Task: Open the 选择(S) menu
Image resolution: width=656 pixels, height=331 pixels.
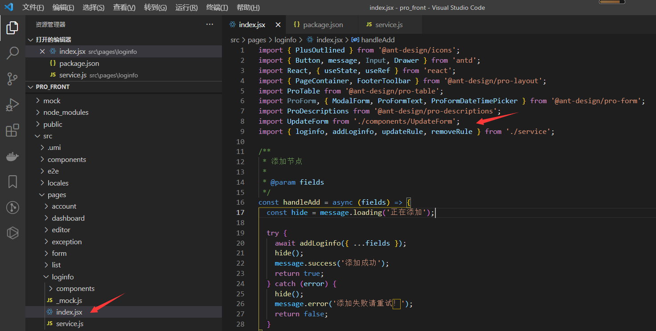Action: (x=94, y=8)
